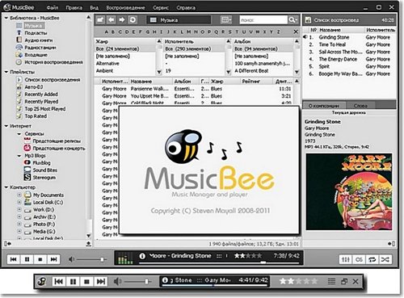The width and height of the screenshot is (404, 298).
Task: Select Радиостанции in the library tree
Action: tap(40, 48)
